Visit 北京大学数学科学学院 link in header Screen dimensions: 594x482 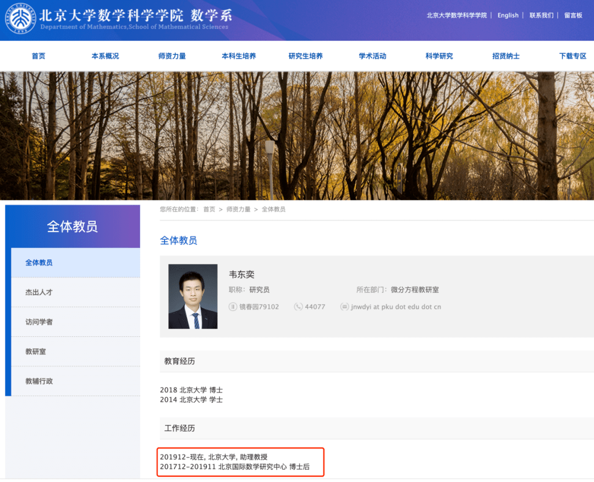[x=457, y=15]
